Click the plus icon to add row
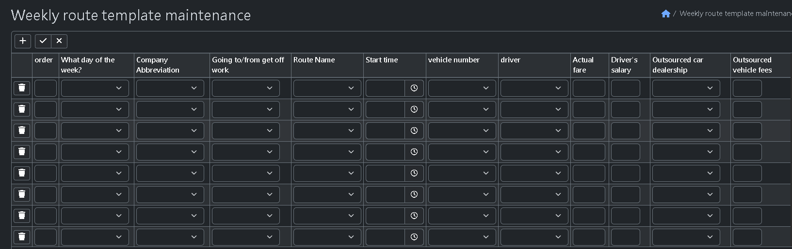This screenshot has width=792, height=249. [x=23, y=41]
